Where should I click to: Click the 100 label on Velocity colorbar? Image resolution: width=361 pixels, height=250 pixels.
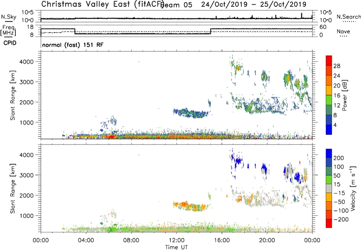click(339, 167)
